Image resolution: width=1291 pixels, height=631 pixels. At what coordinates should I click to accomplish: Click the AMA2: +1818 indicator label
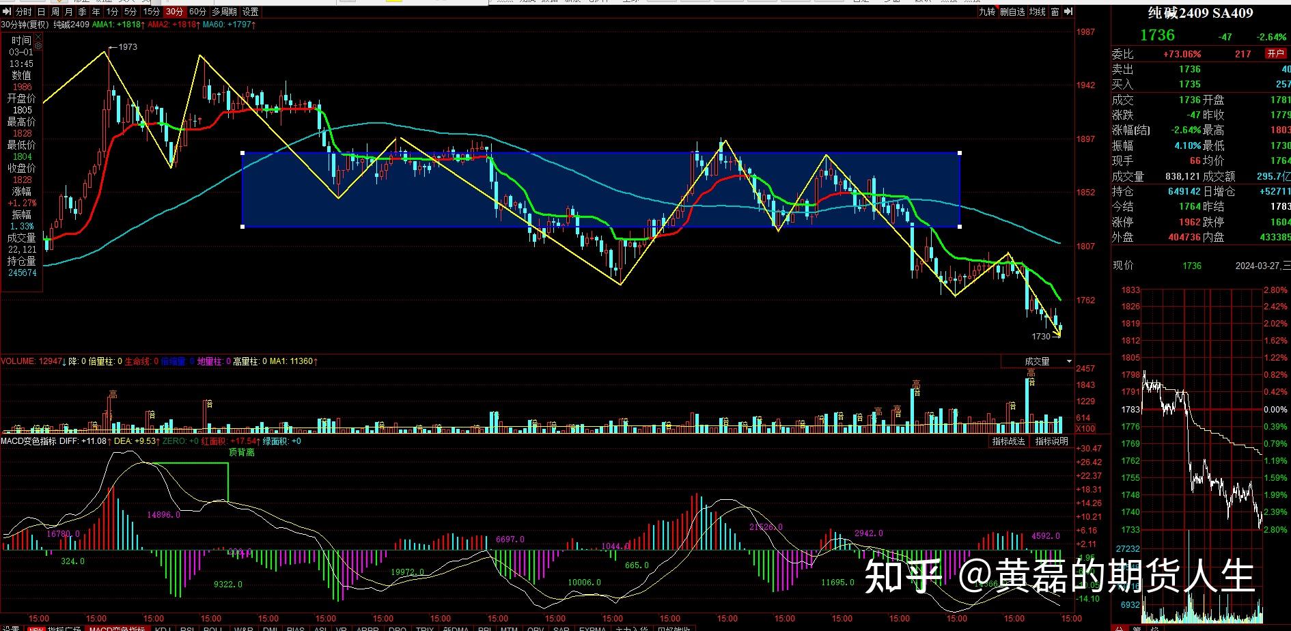pos(175,25)
